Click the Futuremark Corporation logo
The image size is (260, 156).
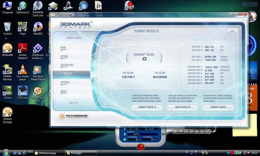[x=74, y=116]
